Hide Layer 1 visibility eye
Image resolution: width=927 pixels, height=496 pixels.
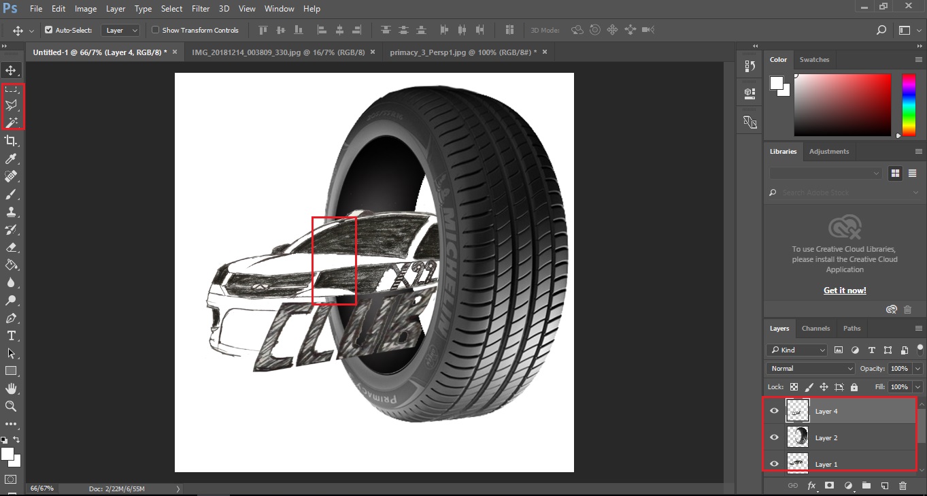tap(774, 464)
